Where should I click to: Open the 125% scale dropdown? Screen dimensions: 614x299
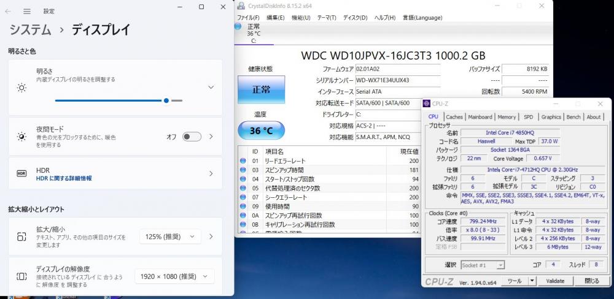tap(170, 237)
